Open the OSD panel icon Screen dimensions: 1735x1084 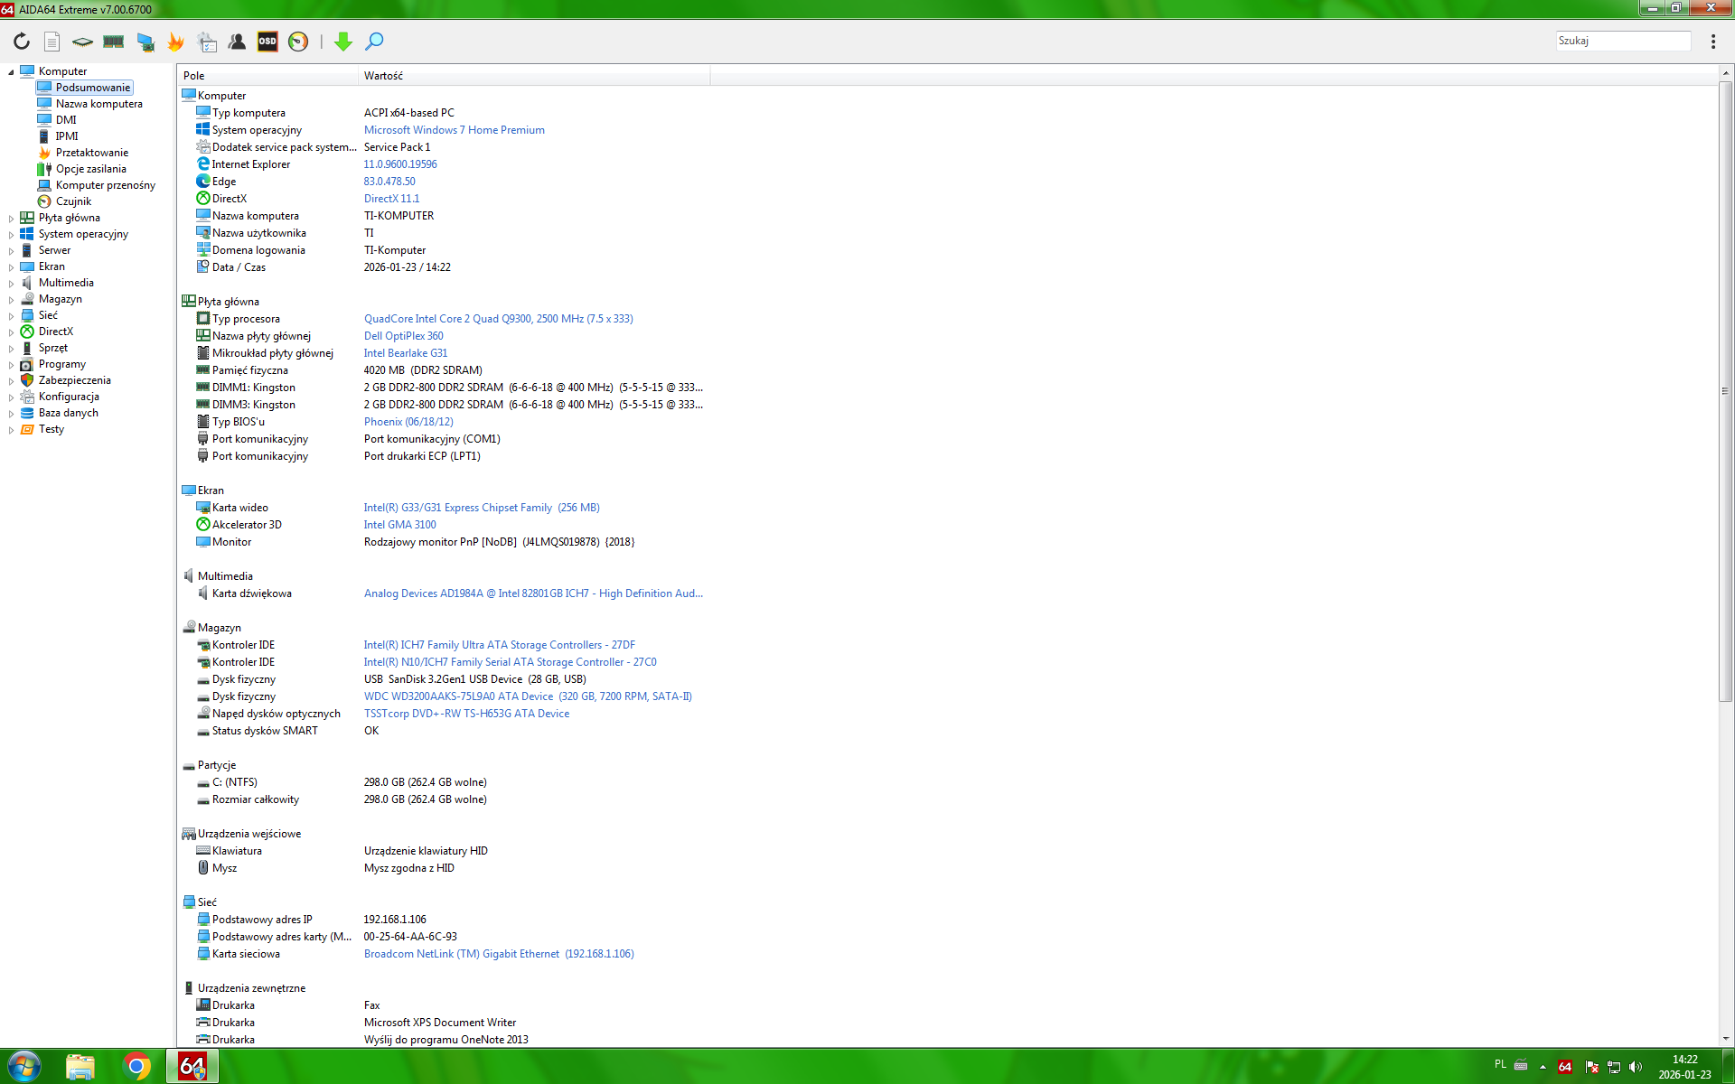(x=267, y=42)
